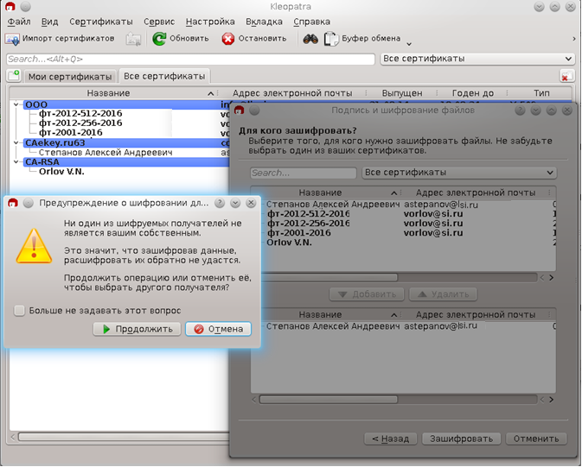The height and width of the screenshot is (467, 582).
Task: Click the Продолжить button
Action: (137, 329)
